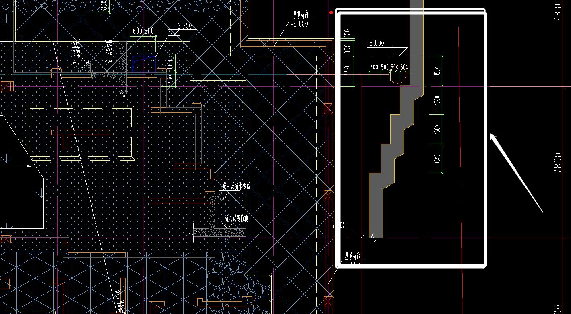Click the -8.000 value under top 基顶标高
Viewport: 571px width, 314px height.
pos(299,24)
